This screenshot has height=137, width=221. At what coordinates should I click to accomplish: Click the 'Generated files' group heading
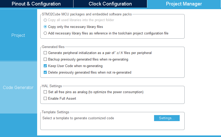53,47
